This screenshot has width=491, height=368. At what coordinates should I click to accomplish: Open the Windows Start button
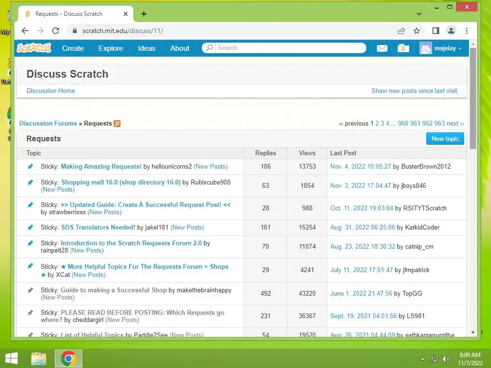coord(12,358)
